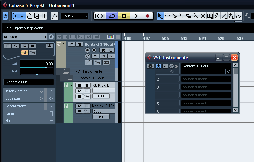Screen dimensions: 254x162
Task: Select instrument for slot 2 no instrument
Action: (206, 79)
